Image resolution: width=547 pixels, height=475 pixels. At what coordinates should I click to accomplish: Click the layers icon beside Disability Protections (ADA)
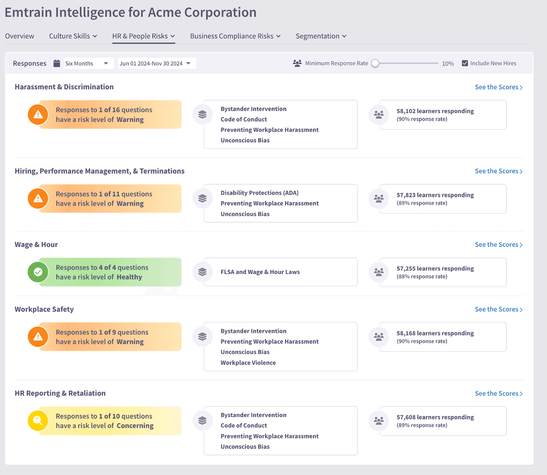(x=202, y=198)
